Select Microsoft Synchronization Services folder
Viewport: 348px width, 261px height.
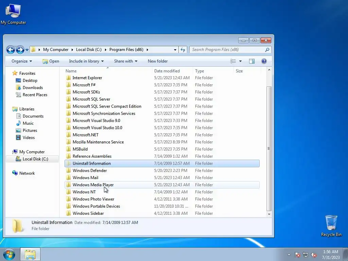pos(104,114)
